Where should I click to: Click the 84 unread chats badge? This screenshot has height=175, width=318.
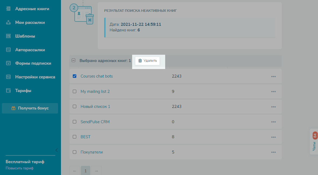pos(315,136)
